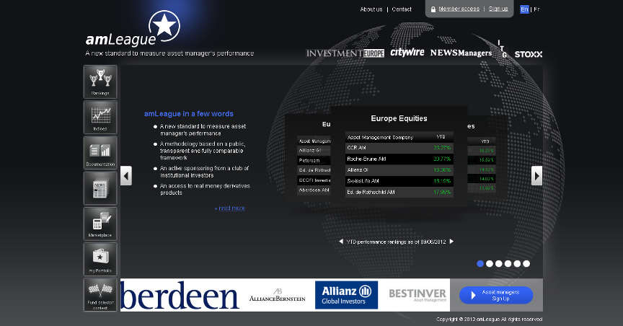
Task: Follow the read more link
Action: point(231,208)
